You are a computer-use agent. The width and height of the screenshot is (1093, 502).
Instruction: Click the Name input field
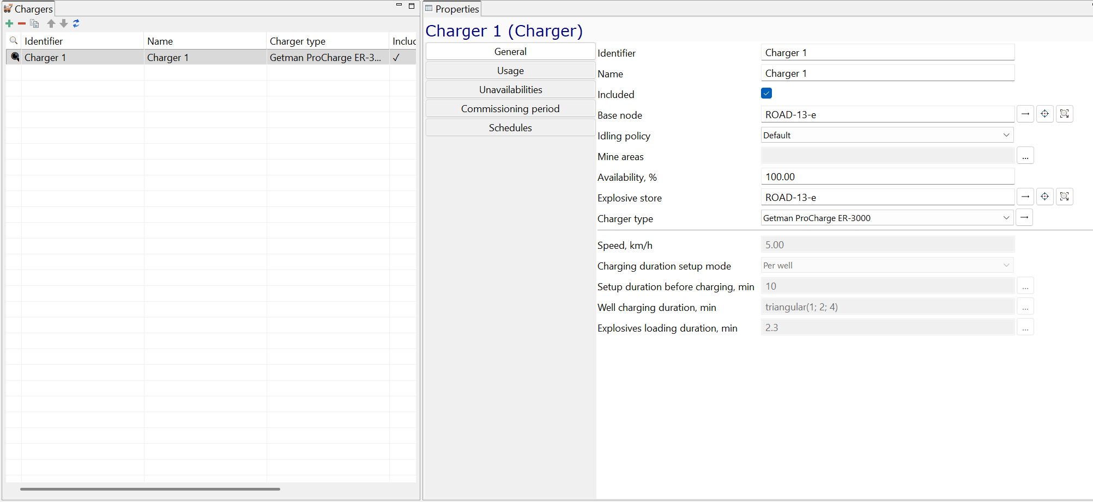pos(887,73)
